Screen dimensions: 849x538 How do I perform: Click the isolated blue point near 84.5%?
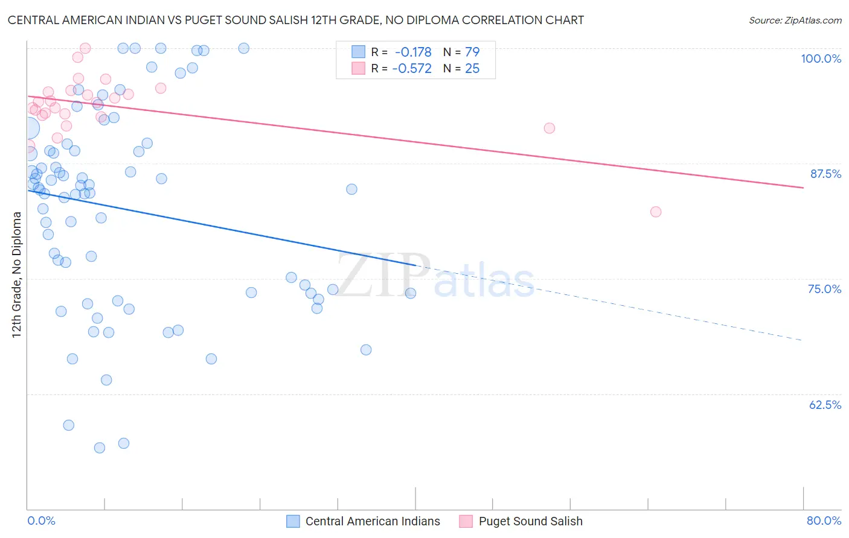pyautogui.click(x=351, y=189)
